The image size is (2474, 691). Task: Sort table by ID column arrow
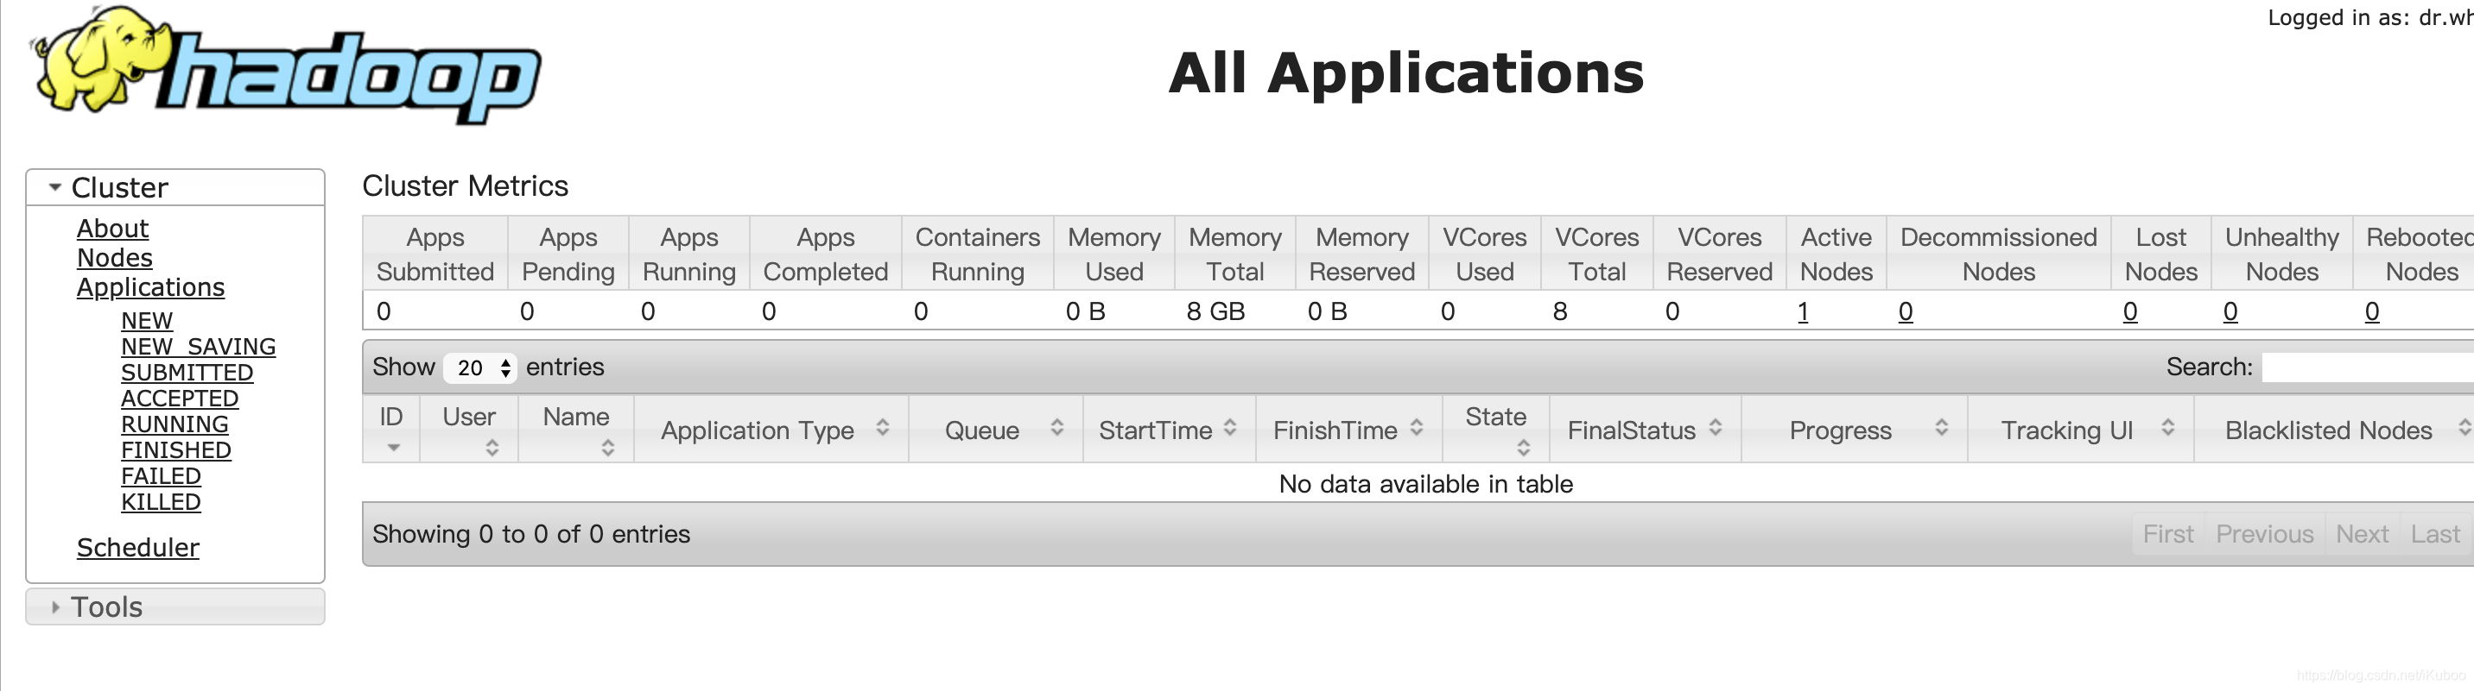(x=393, y=449)
